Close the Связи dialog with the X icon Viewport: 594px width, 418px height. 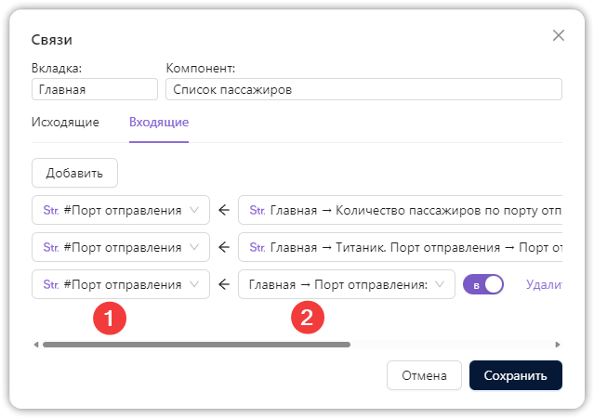pos(559,35)
